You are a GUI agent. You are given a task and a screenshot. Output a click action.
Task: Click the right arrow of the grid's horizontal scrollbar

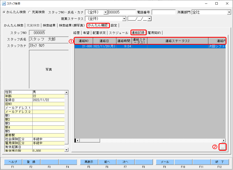224,140
